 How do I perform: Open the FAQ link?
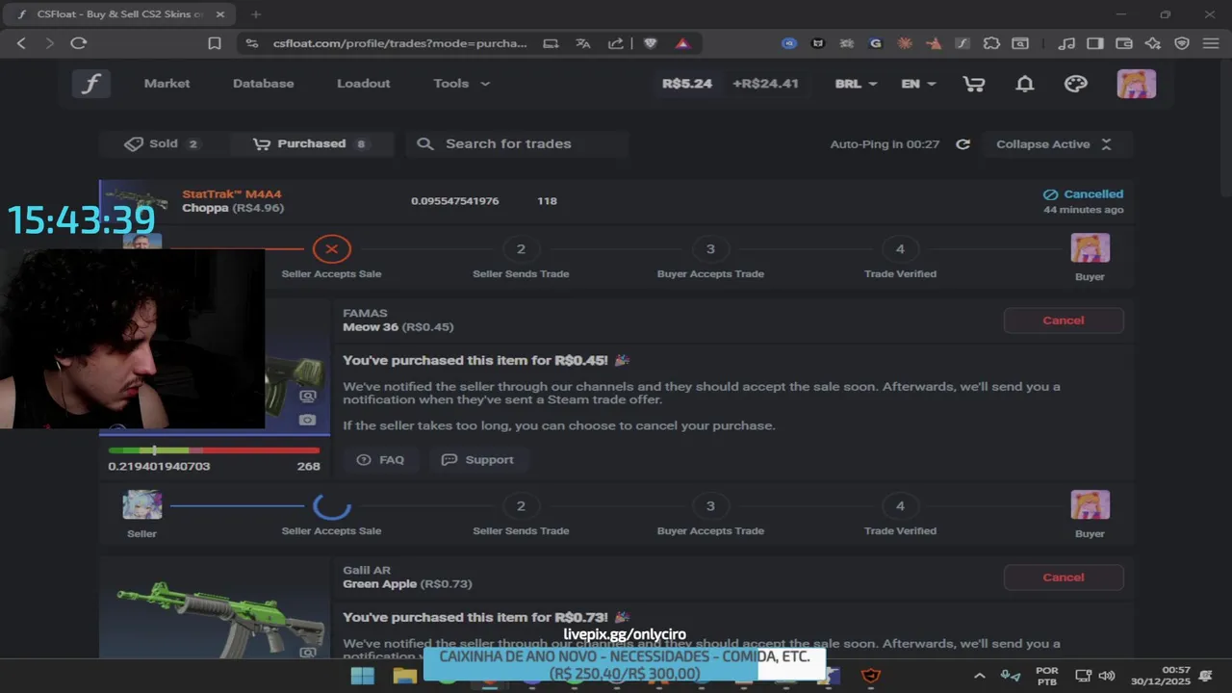(x=380, y=460)
